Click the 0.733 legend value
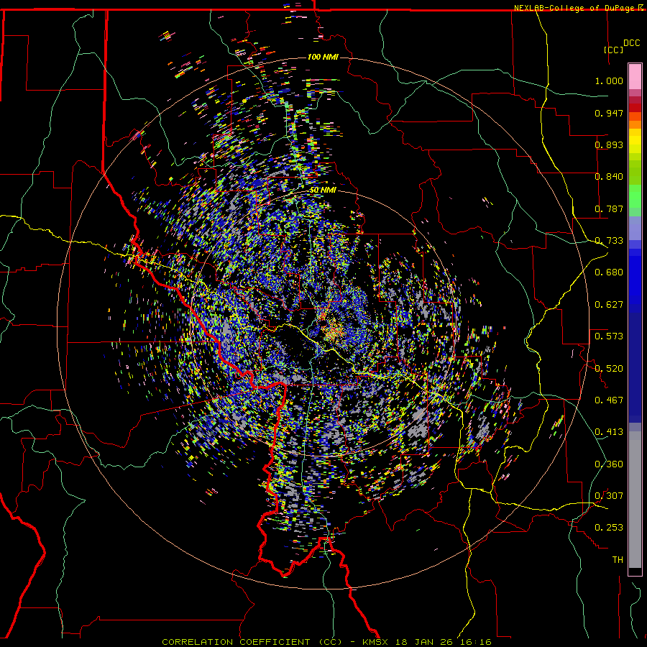 point(609,241)
